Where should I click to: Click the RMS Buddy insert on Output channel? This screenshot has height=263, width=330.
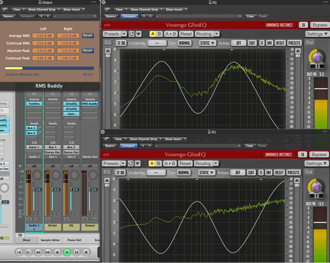pyautogui.click(x=90, y=103)
